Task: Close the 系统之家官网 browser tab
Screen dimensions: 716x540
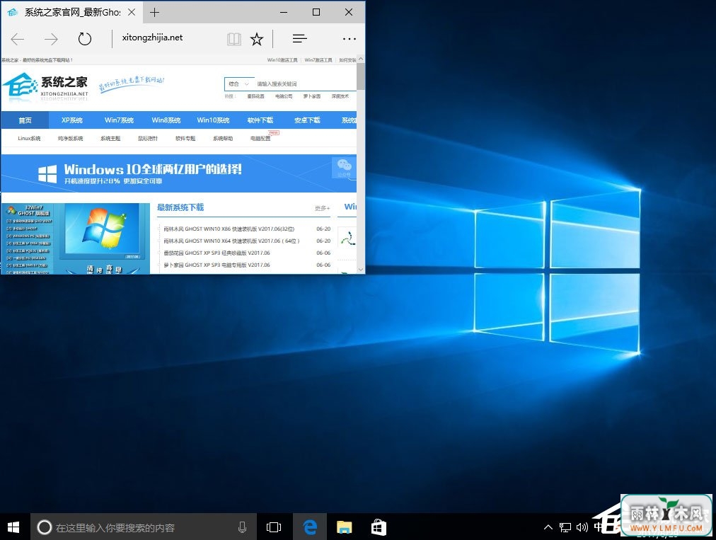Action: point(132,12)
